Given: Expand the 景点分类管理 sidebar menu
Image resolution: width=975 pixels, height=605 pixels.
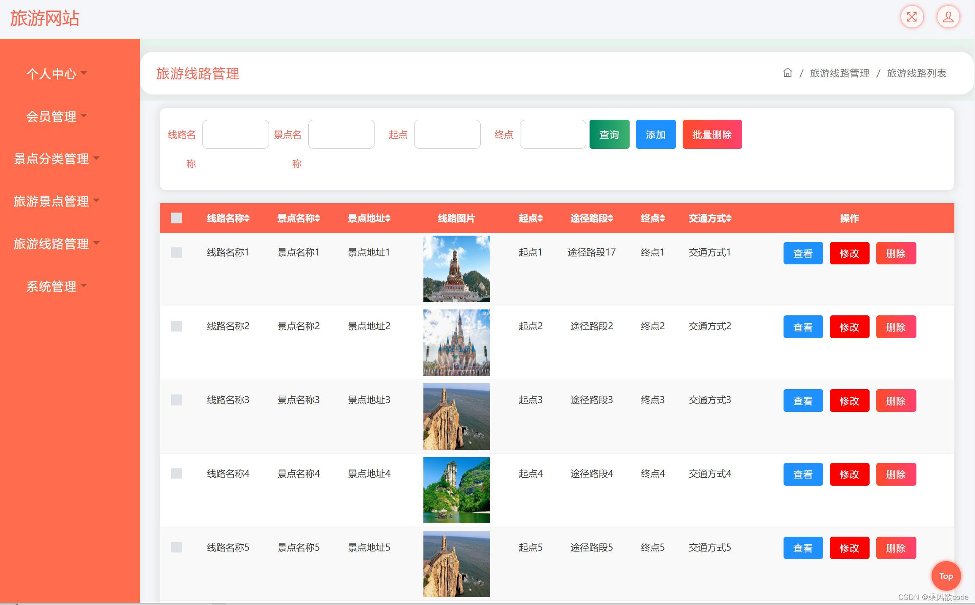Looking at the screenshot, I should [51, 159].
